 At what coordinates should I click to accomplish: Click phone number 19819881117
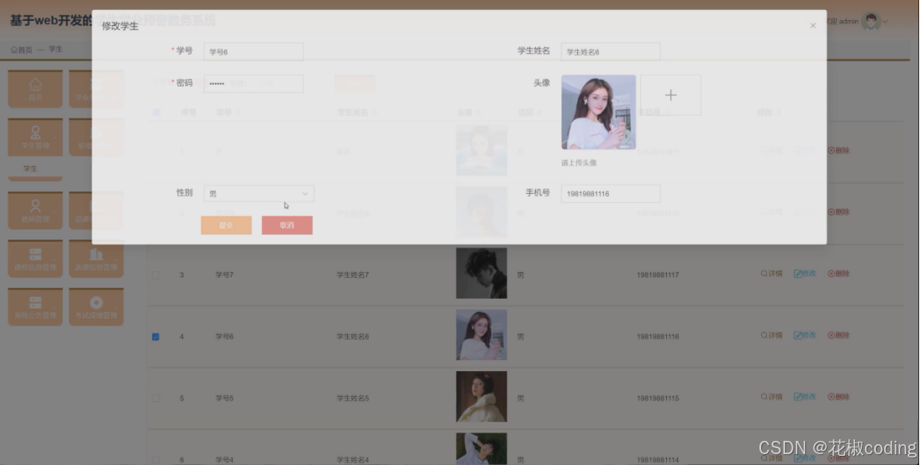tap(658, 275)
